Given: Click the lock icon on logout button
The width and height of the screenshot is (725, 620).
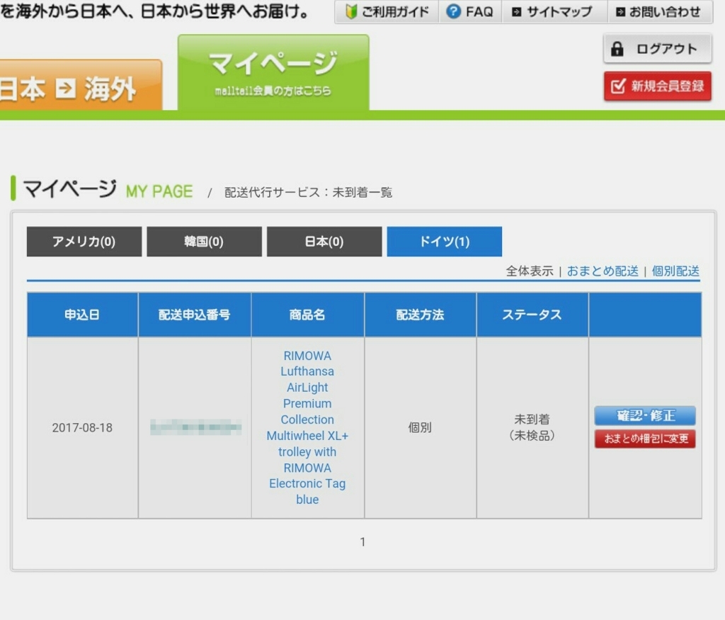Looking at the screenshot, I should coord(617,49).
